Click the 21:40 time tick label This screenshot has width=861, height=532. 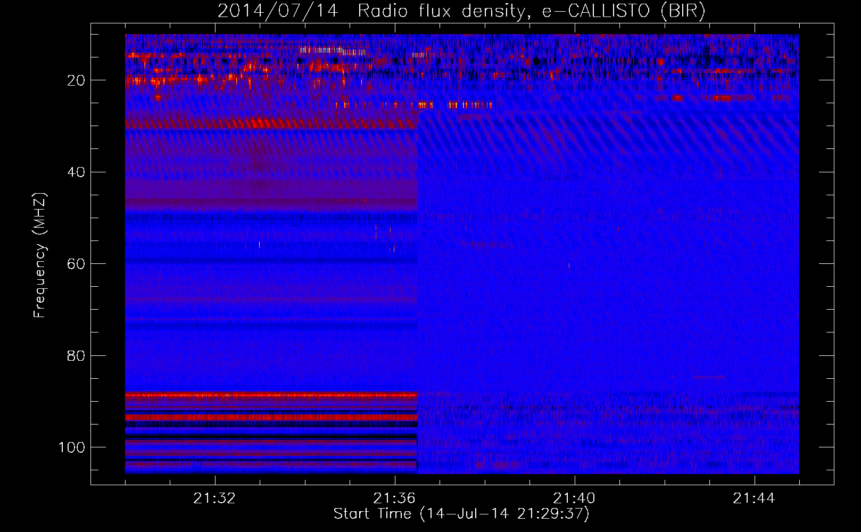click(574, 498)
